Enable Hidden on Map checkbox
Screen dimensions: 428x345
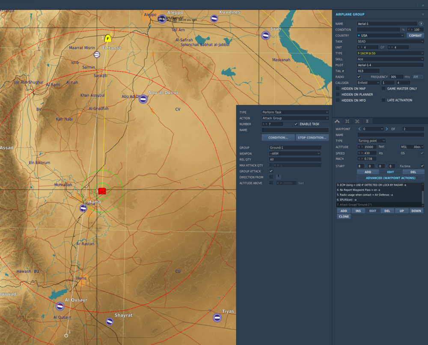click(x=338, y=89)
